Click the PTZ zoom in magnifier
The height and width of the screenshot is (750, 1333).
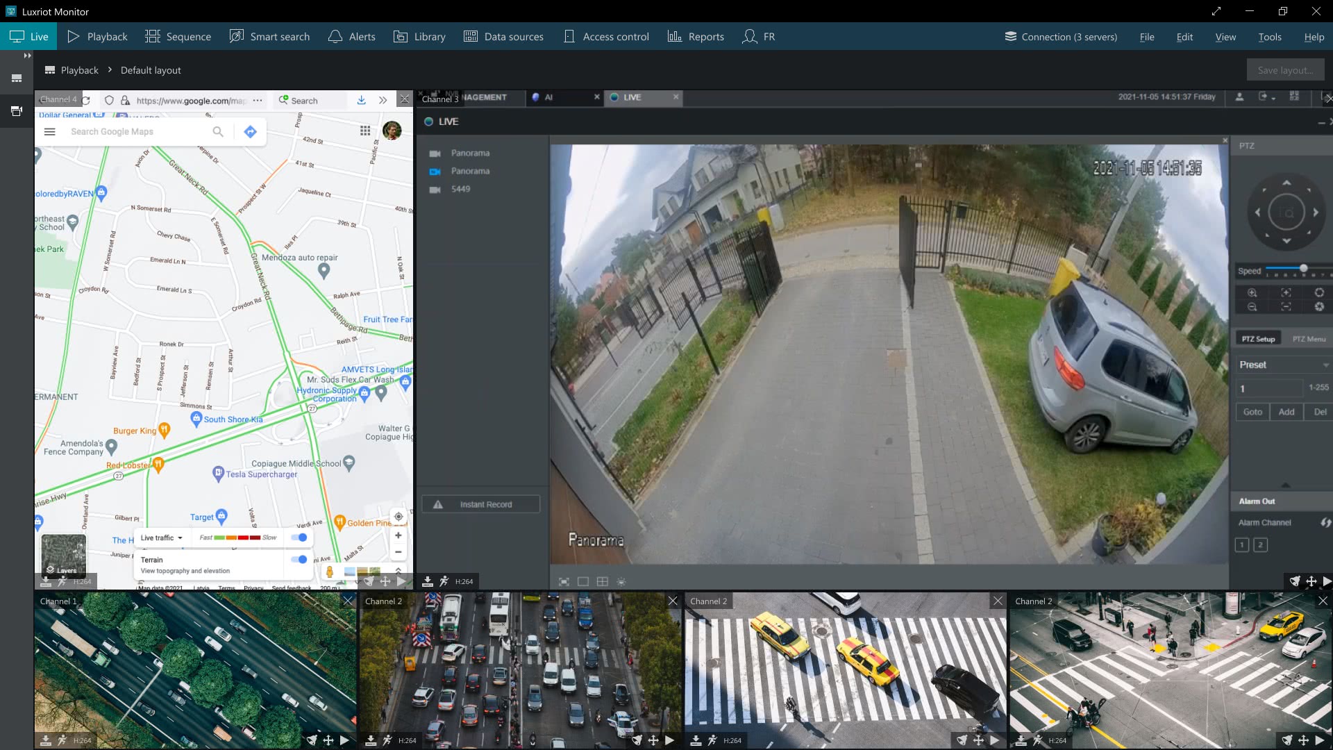[1252, 293]
